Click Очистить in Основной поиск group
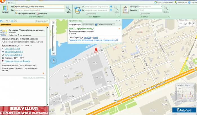Viewport: 197px width, 115px height. tap(42, 14)
